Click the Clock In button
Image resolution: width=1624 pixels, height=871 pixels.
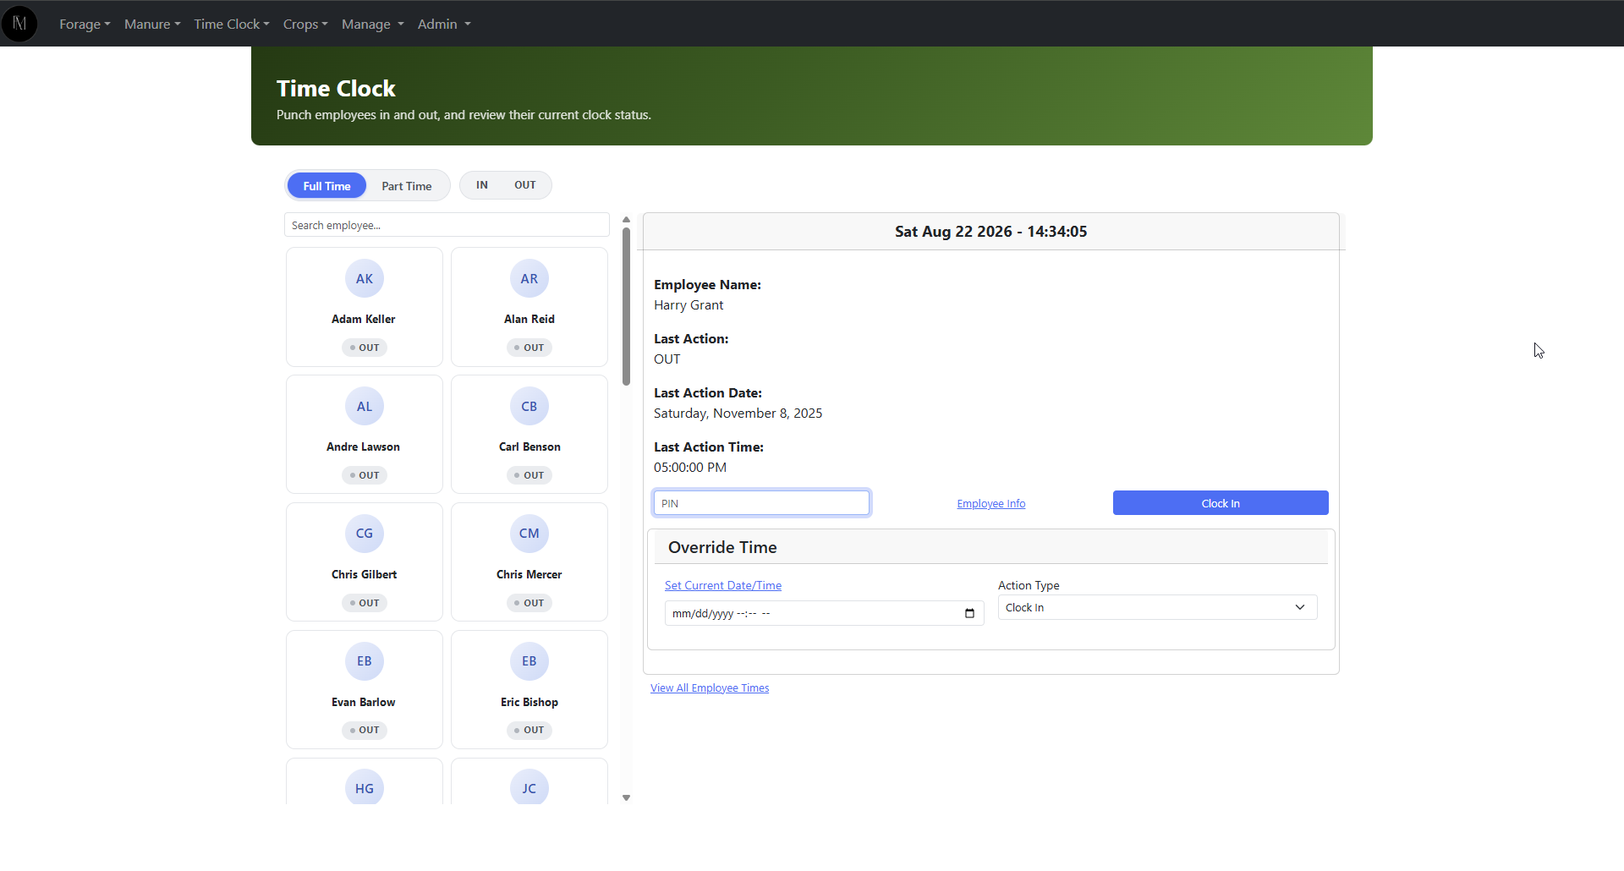(x=1221, y=503)
